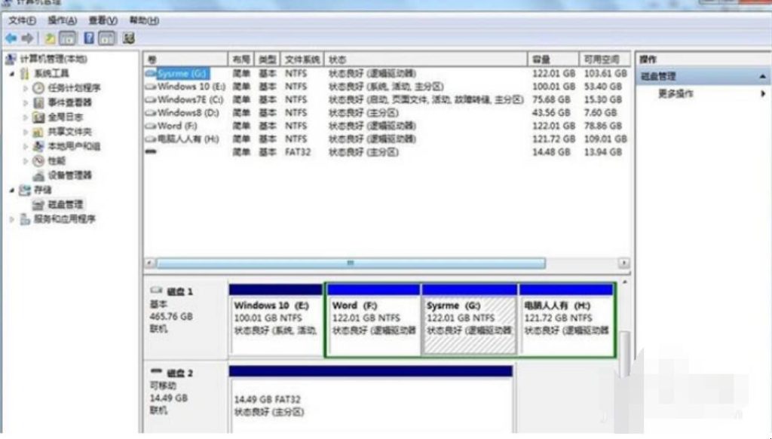This screenshot has height=439, width=772.
Task: Collapse the 存储 tree node
Action: [12, 191]
